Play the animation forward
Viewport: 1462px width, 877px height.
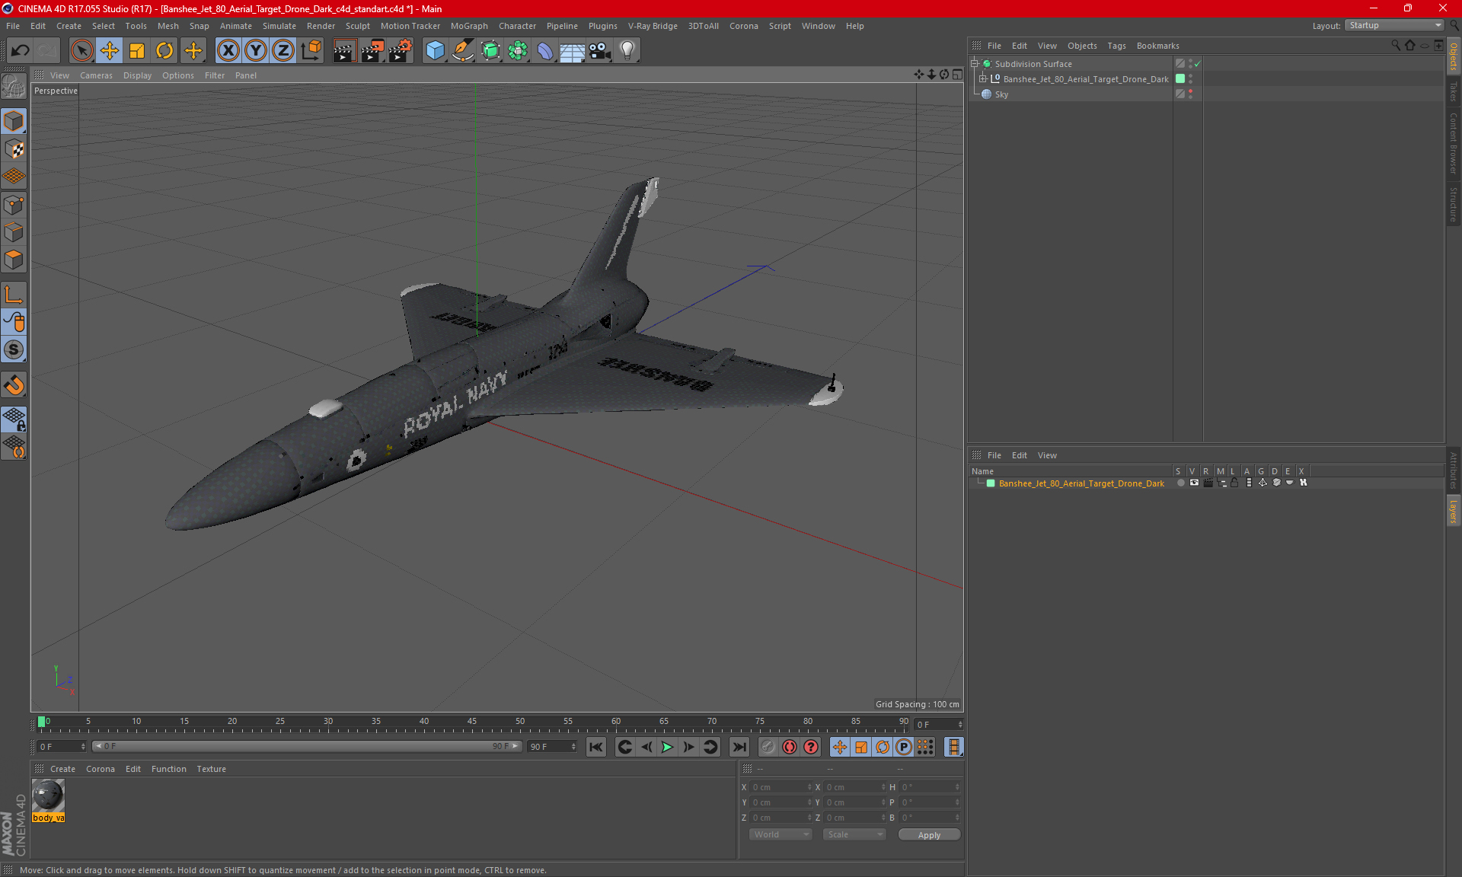667,747
